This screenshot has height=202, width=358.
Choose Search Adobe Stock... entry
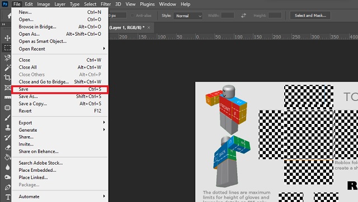60,163
